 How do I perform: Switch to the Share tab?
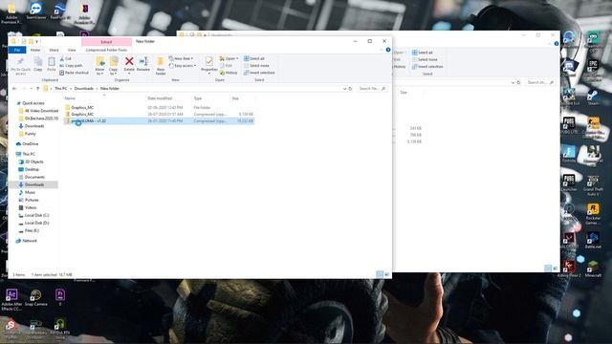pos(54,50)
